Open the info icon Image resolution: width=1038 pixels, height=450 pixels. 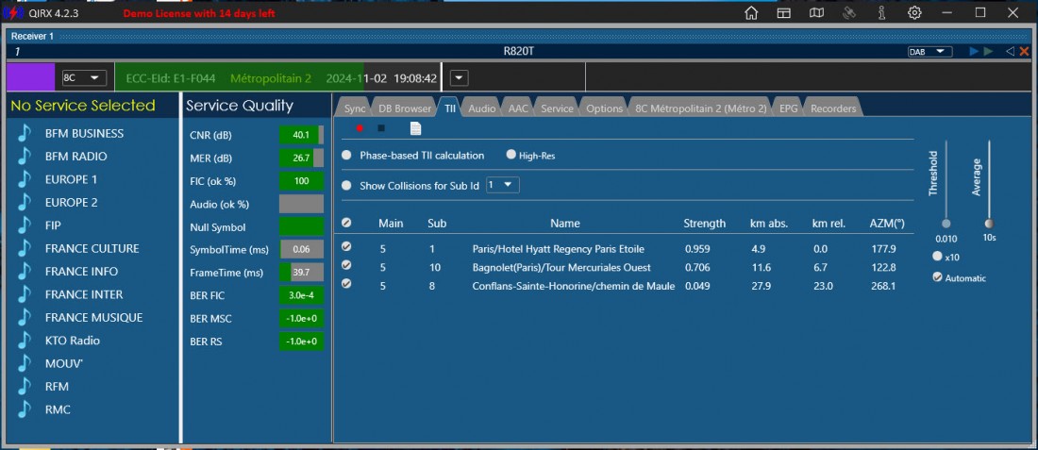881,12
